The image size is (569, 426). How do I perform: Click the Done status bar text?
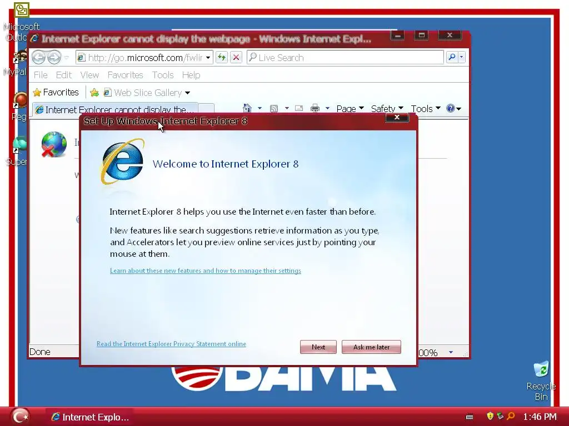click(x=40, y=352)
